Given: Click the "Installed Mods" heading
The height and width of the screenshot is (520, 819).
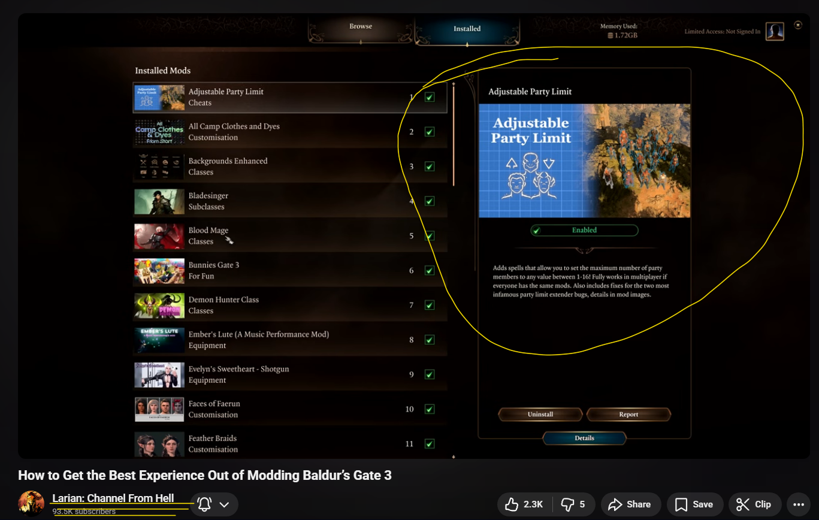Looking at the screenshot, I should (x=163, y=71).
